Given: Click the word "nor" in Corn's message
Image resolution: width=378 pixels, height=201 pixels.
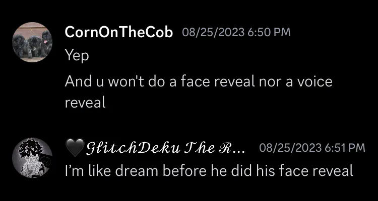Looking at the screenshot, I should 270,82.
